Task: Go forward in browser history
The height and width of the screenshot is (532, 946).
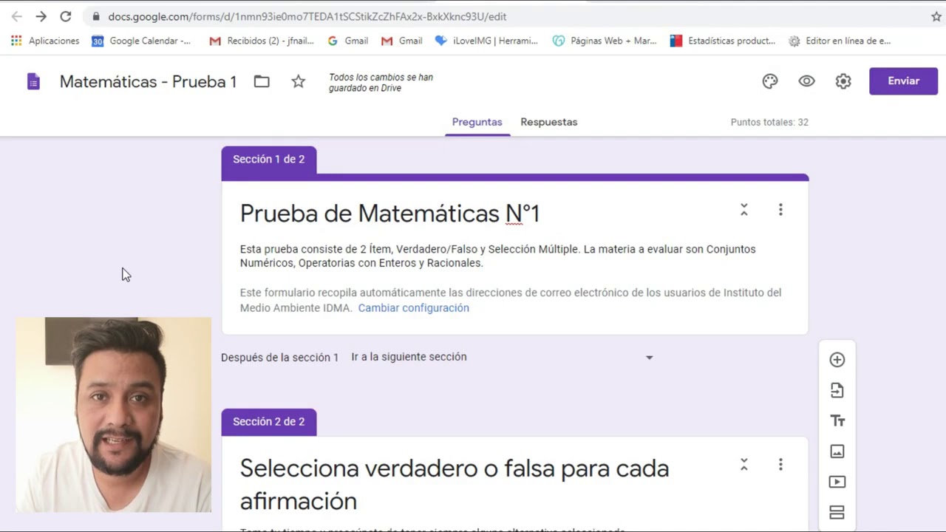Action: pyautogui.click(x=41, y=16)
